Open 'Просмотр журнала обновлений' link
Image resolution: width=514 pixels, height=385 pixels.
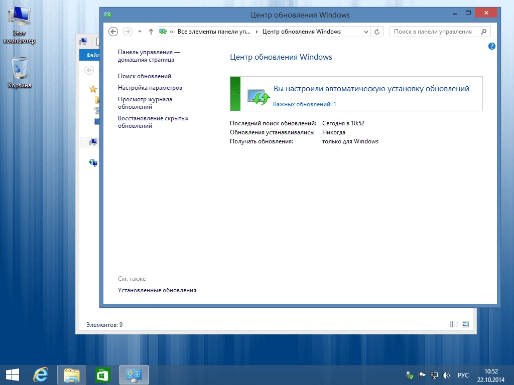pos(145,103)
